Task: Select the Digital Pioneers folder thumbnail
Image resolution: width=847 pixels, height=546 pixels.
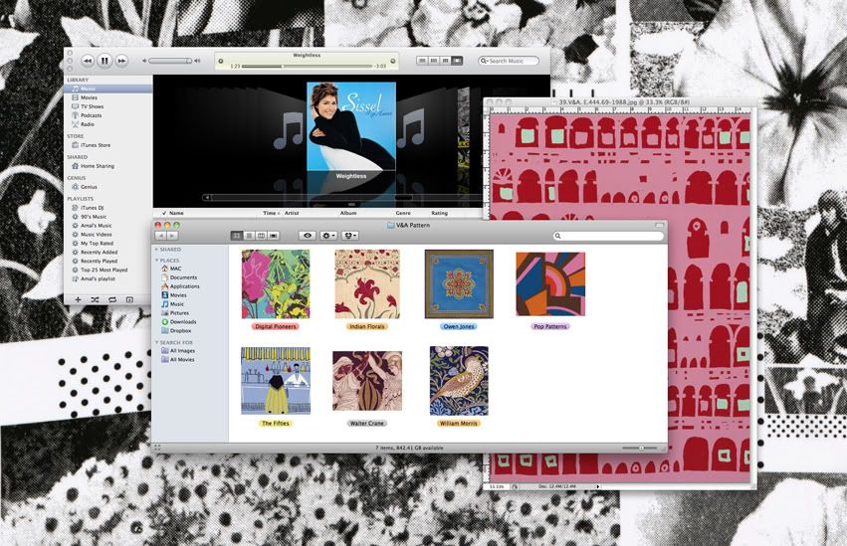Action: click(276, 284)
